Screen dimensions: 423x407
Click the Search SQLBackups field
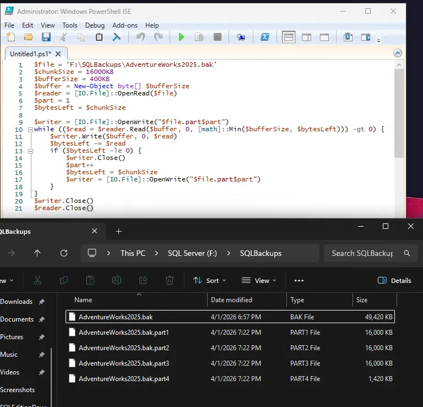[x=371, y=253]
